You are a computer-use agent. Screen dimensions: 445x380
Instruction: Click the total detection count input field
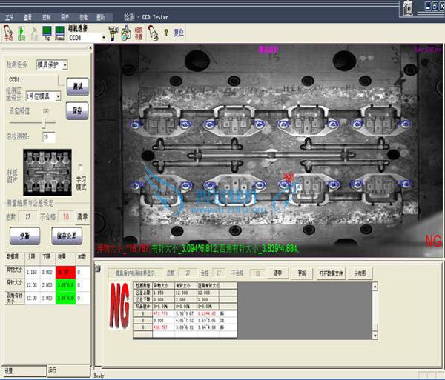click(x=49, y=137)
